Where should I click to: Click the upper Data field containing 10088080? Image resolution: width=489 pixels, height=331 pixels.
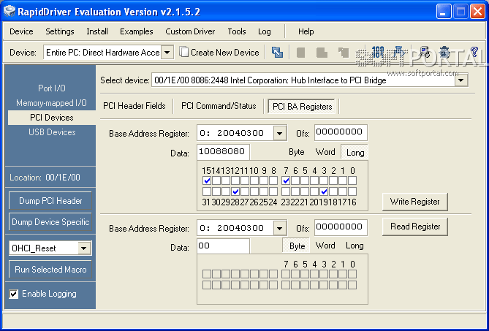point(223,152)
